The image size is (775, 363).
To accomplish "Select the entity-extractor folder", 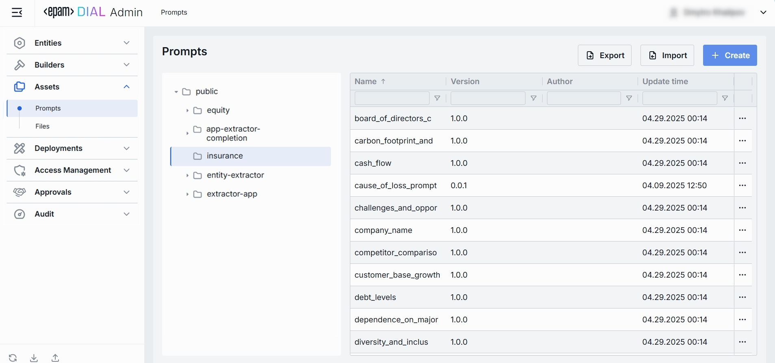I will 235,175.
